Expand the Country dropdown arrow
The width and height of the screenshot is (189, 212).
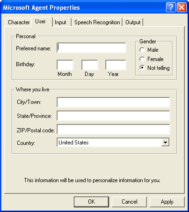pos(165,142)
